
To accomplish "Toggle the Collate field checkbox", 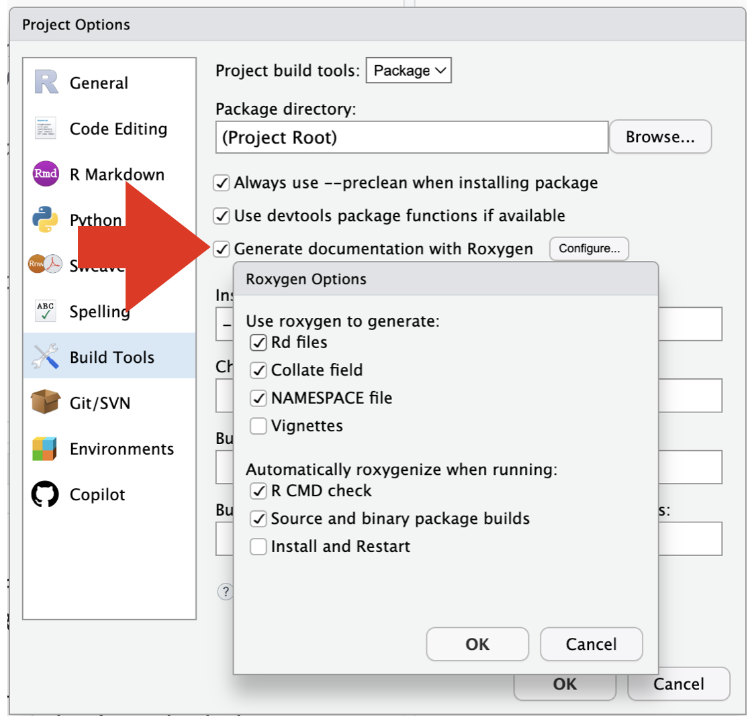I will pos(258,370).
